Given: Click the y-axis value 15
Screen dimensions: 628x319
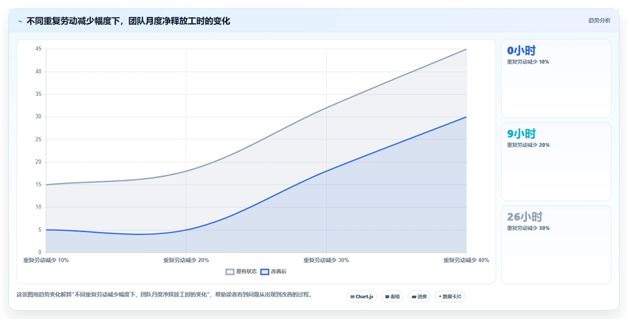Looking at the screenshot, I should [x=39, y=185].
